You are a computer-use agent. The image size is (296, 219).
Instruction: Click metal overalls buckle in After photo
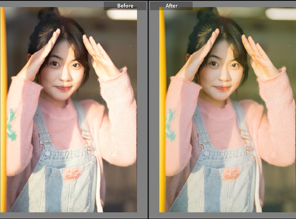point(206,152)
